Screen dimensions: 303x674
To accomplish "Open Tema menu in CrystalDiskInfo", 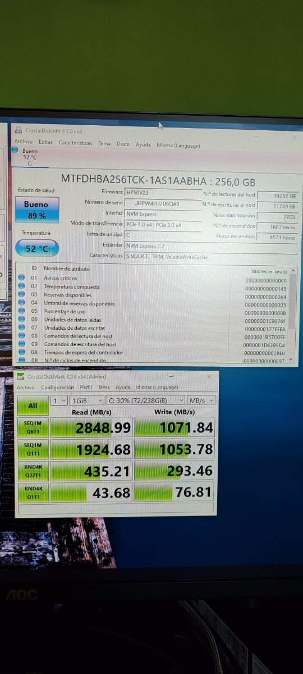I will click(x=105, y=143).
